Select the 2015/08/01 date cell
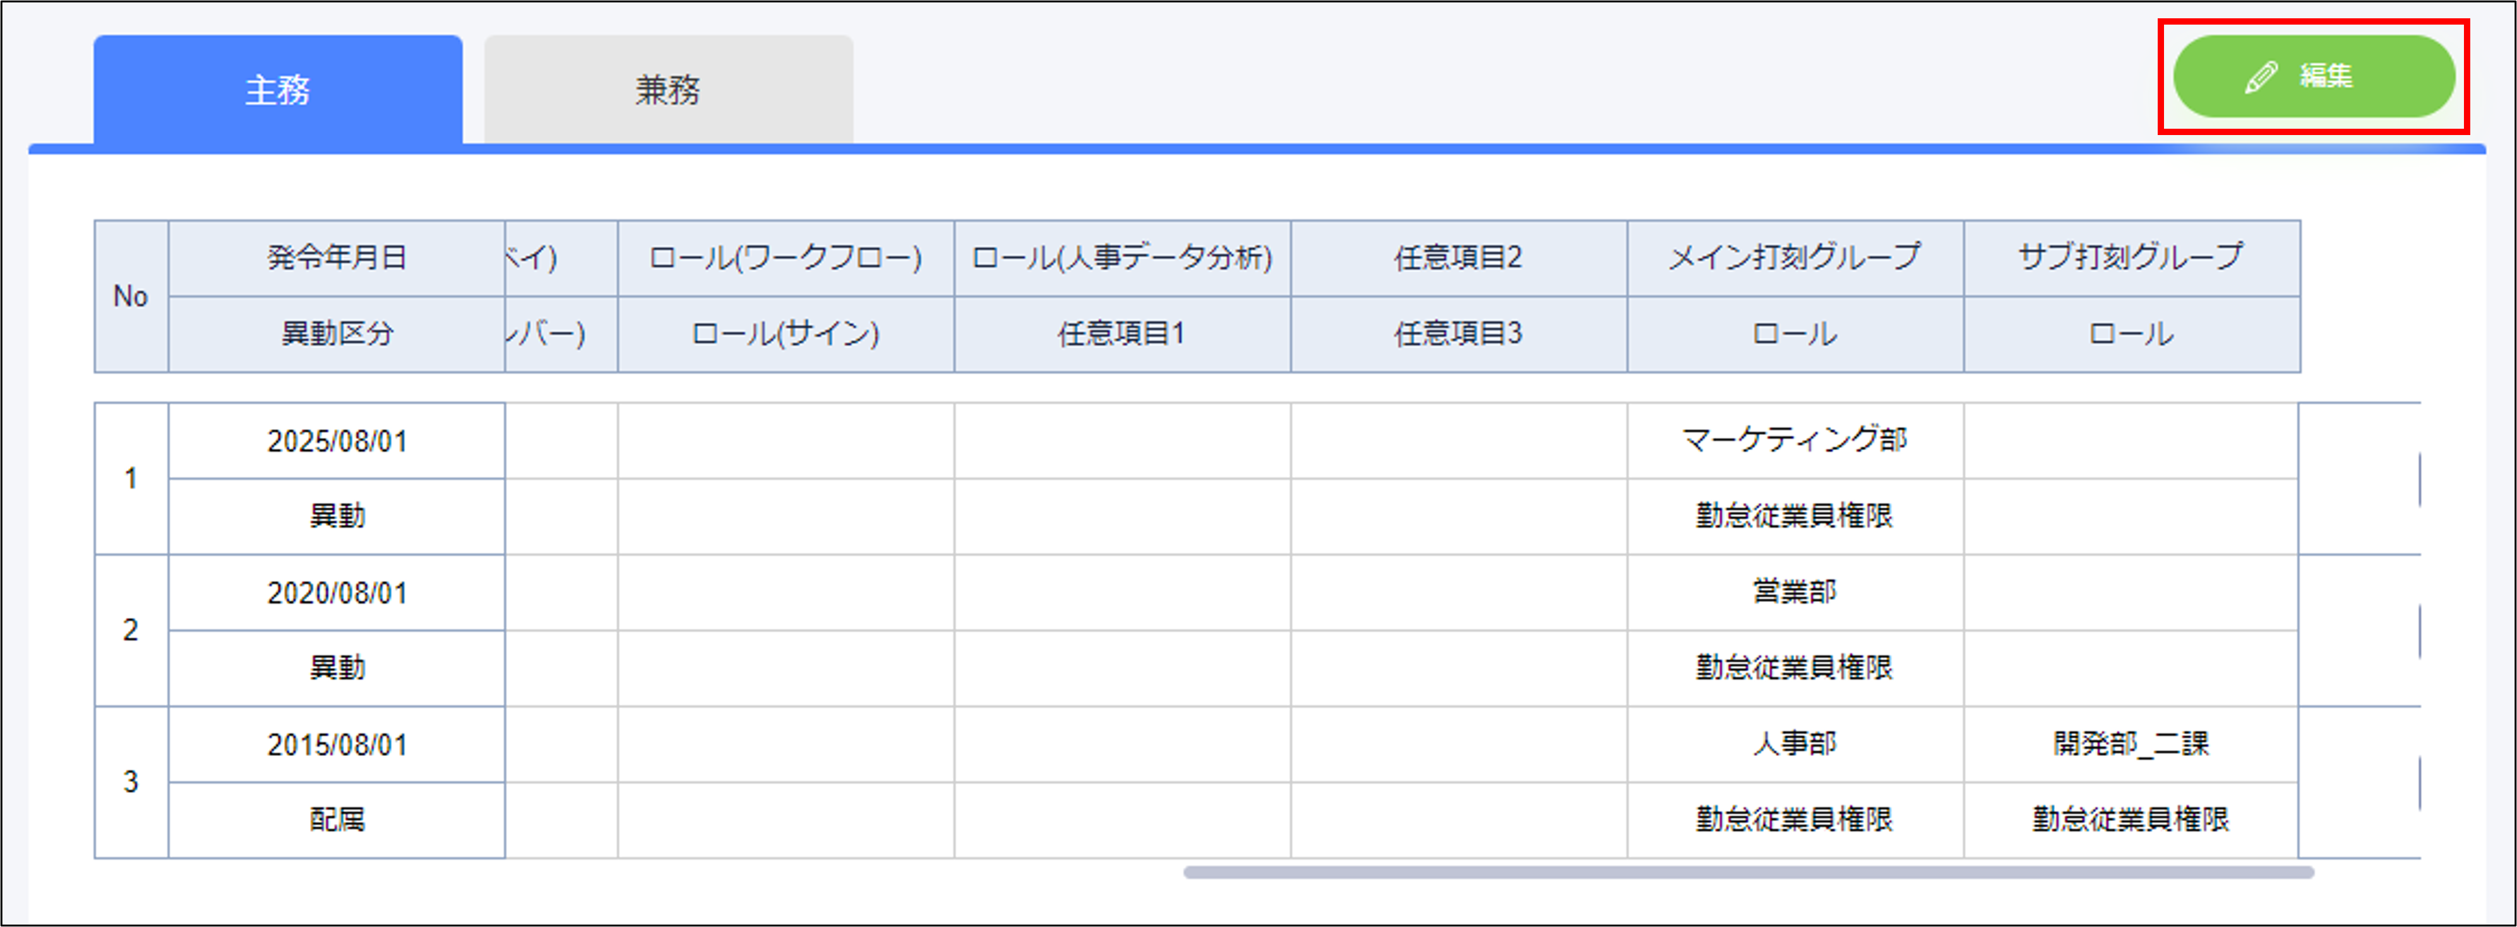The height and width of the screenshot is (927, 2517). coord(336,745)
